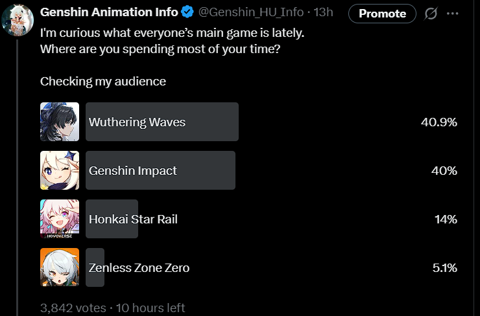Image resolution: width=480 pixels, height=316 pixels.
Task: Open the 13h timestamp link
Action: [x=324, y=12]
